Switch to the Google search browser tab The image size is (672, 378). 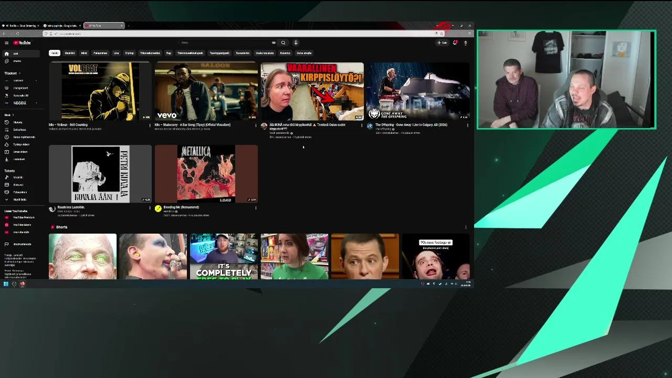[x=62, y=26]
